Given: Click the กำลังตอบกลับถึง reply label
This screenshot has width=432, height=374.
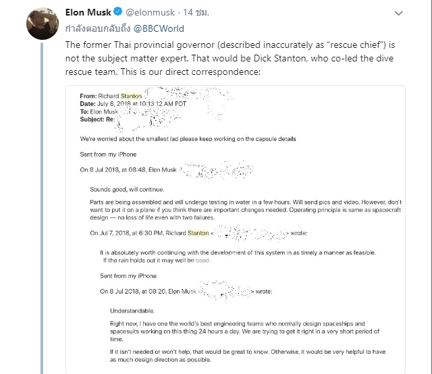Looking at the screenshot, I should (x=97, y=29).
